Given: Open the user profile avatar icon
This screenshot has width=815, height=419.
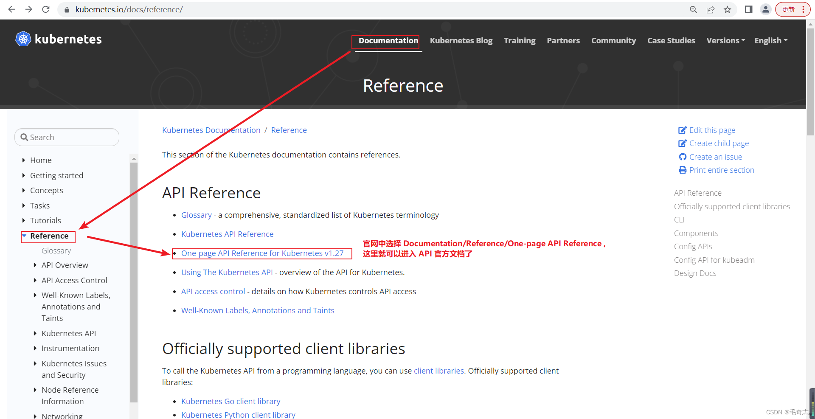Looking at the screenshot, I should point(765,9).
